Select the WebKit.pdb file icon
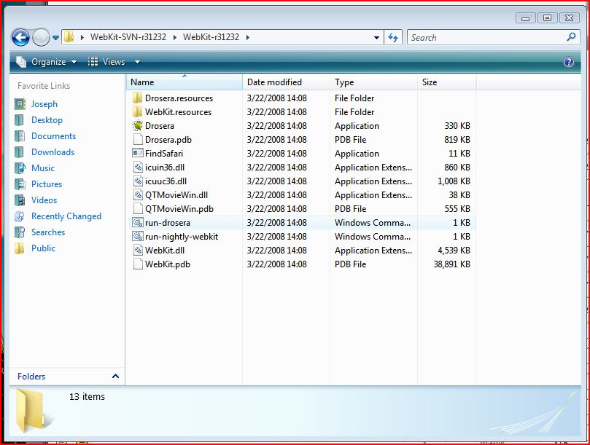The width and height of the screenshot is (590, 445). [x=138, y=264]
